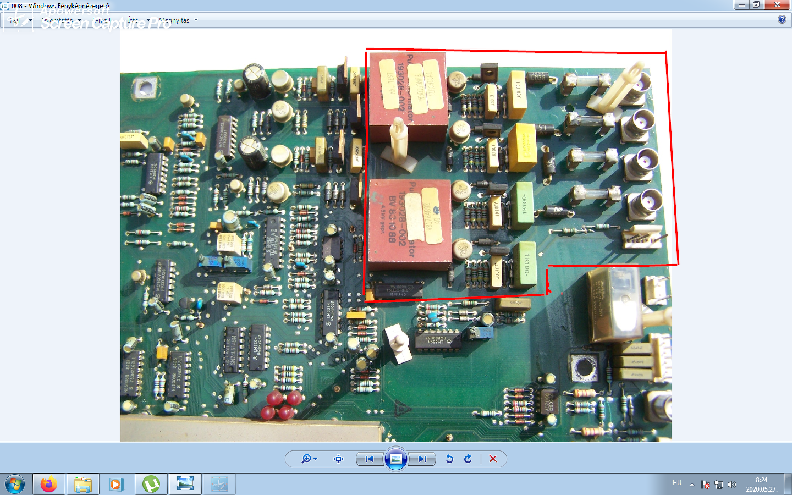Click the volume speaker tray icon
792x495 pixels.
pyautogui.click(x=732, y=485)
